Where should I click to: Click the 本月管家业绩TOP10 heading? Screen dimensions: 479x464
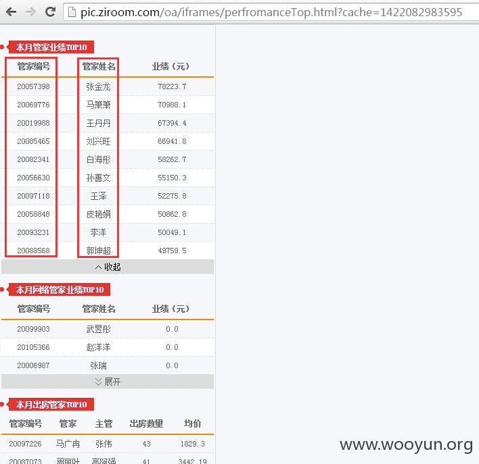click(51, 47)
